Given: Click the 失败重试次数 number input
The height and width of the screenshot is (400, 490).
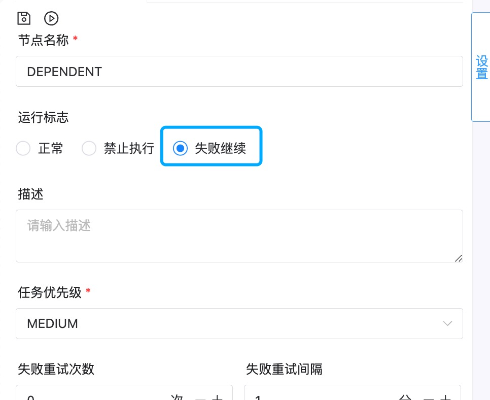Looking at the screenshot, I should coord(91,397).
